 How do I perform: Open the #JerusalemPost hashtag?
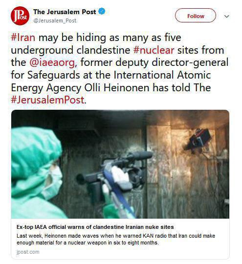click(48, 100)
